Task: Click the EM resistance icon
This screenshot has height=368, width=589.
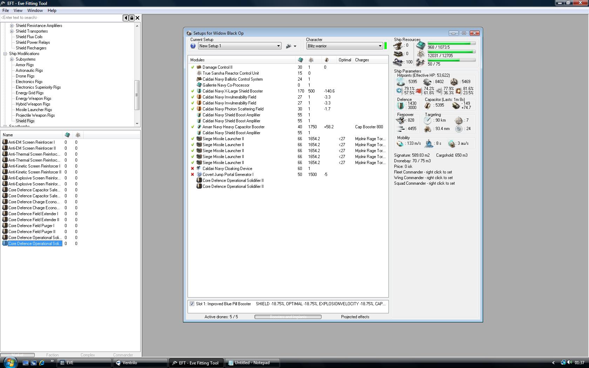Action: click(399, 91)
